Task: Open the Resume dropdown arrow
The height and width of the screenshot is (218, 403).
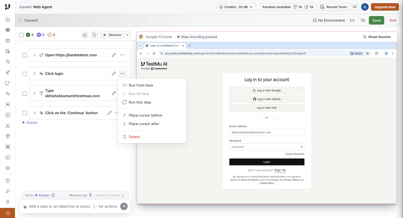Action: click(127, 35)
